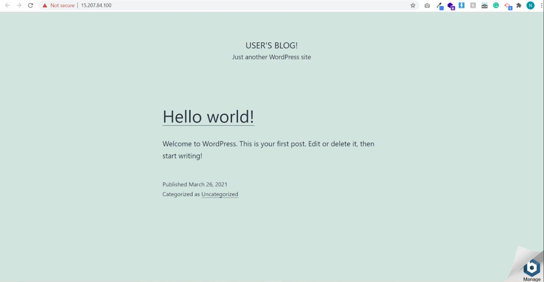
Task: Open the Uncategorized category link
Action: (220, 194)
